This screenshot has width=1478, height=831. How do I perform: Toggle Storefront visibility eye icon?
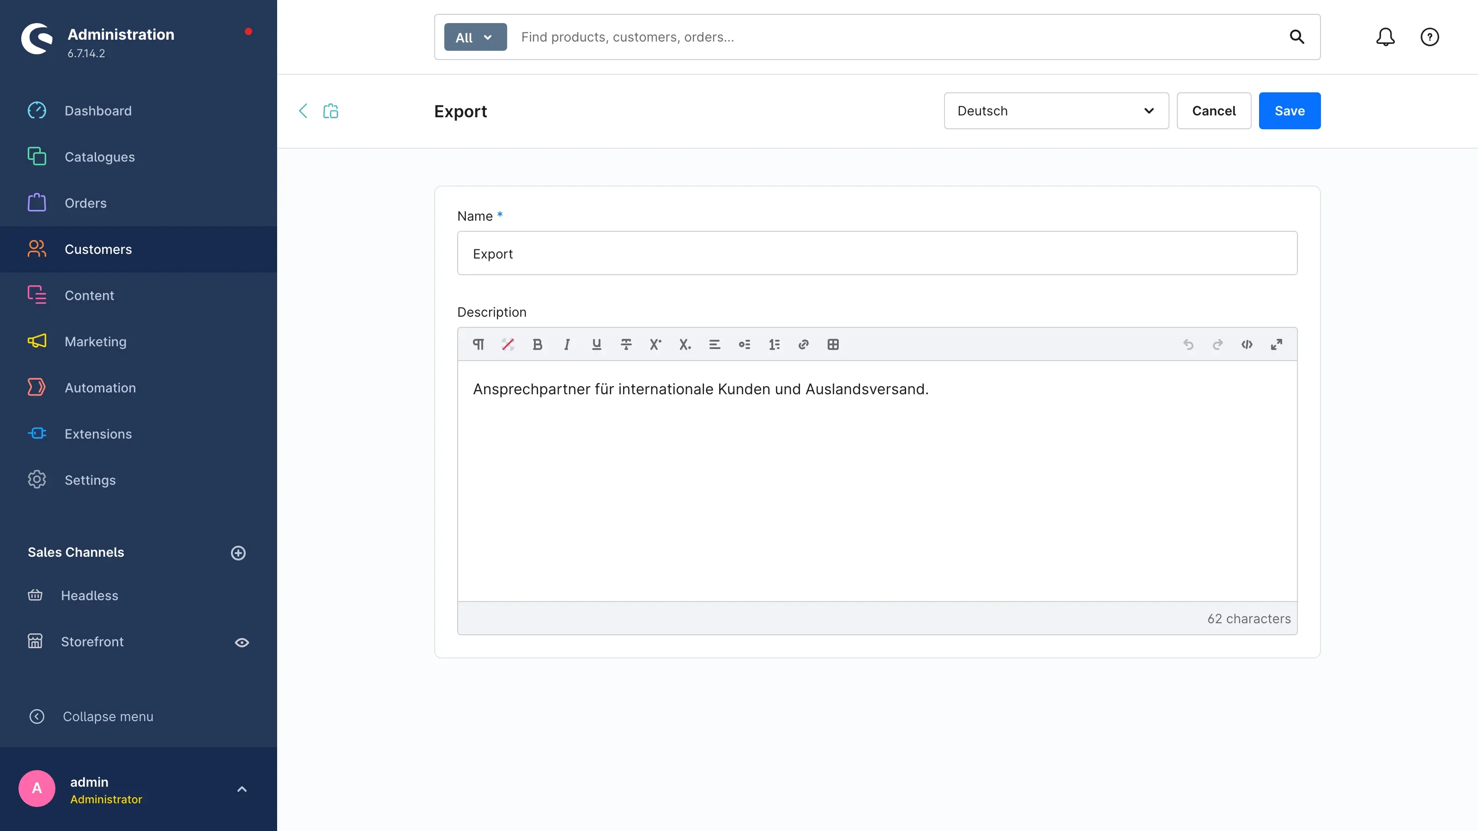click(242, 642)
